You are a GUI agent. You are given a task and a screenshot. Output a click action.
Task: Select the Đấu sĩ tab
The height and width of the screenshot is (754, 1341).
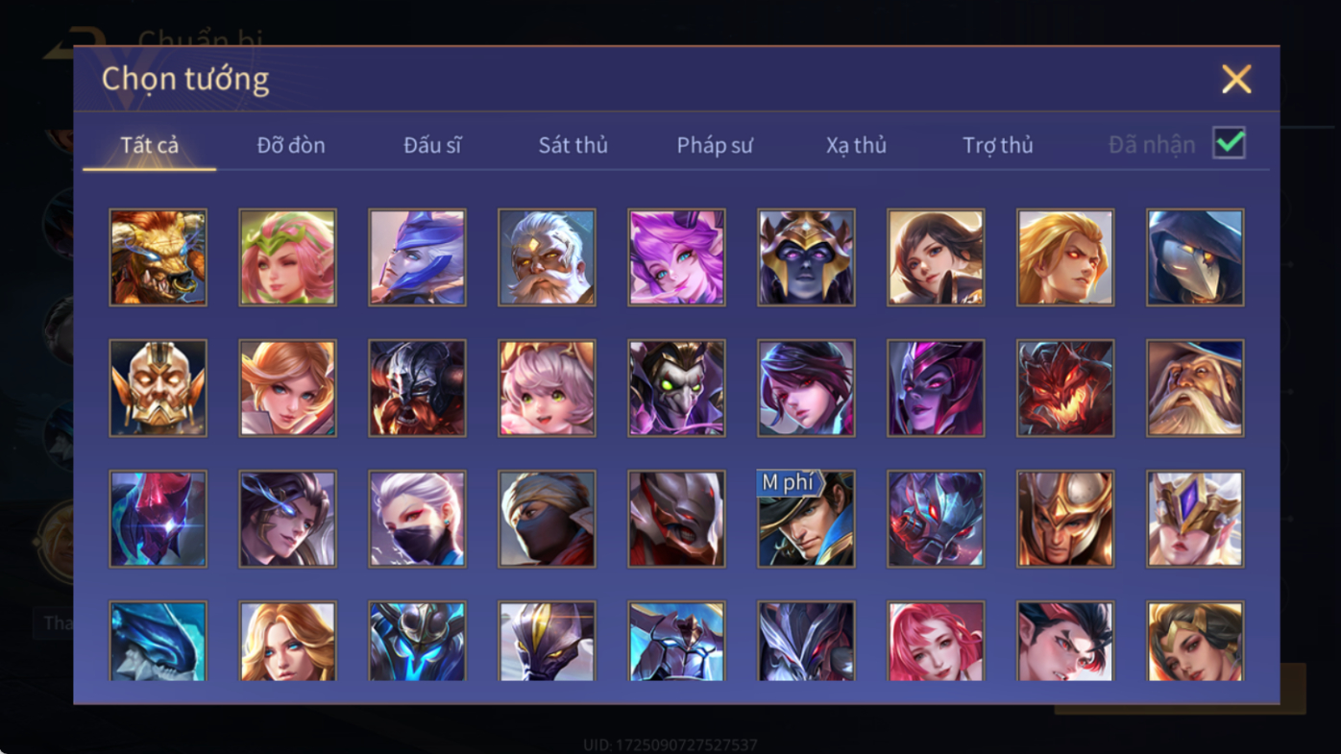pyautogui.click(x=432, y=145)
